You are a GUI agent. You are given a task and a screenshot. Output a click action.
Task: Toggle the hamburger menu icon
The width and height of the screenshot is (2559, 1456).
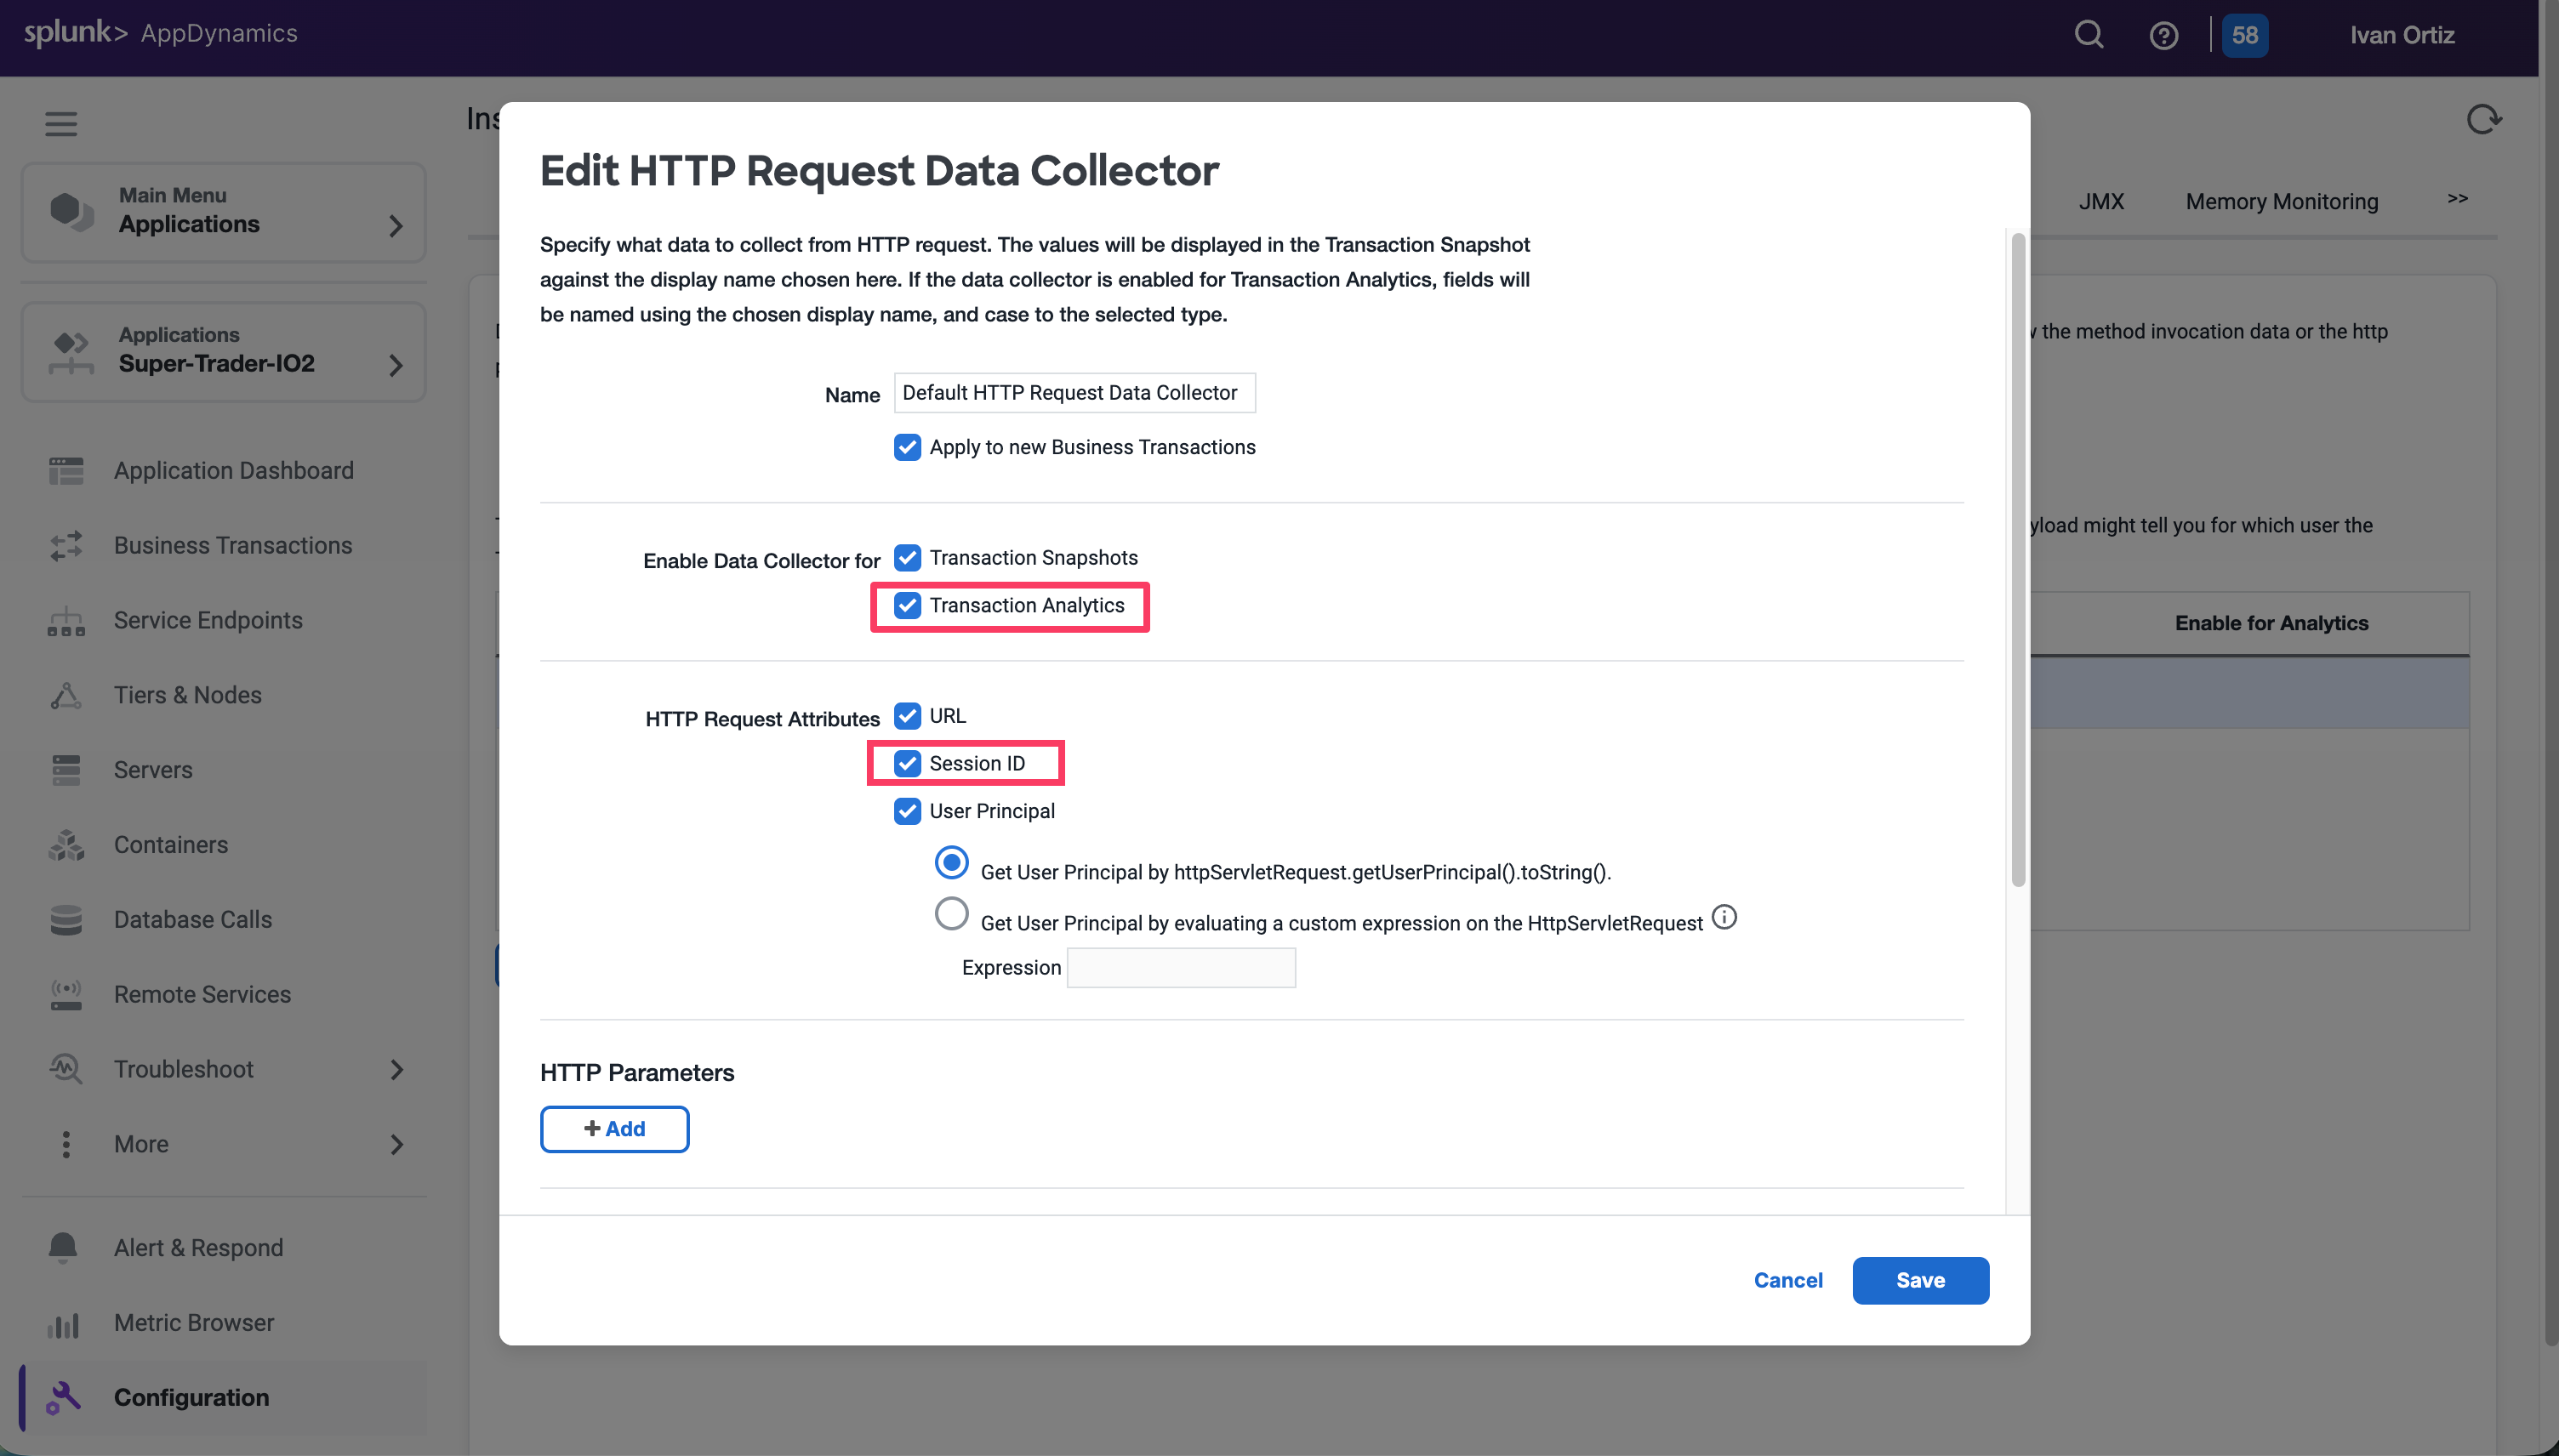point(61,124)
